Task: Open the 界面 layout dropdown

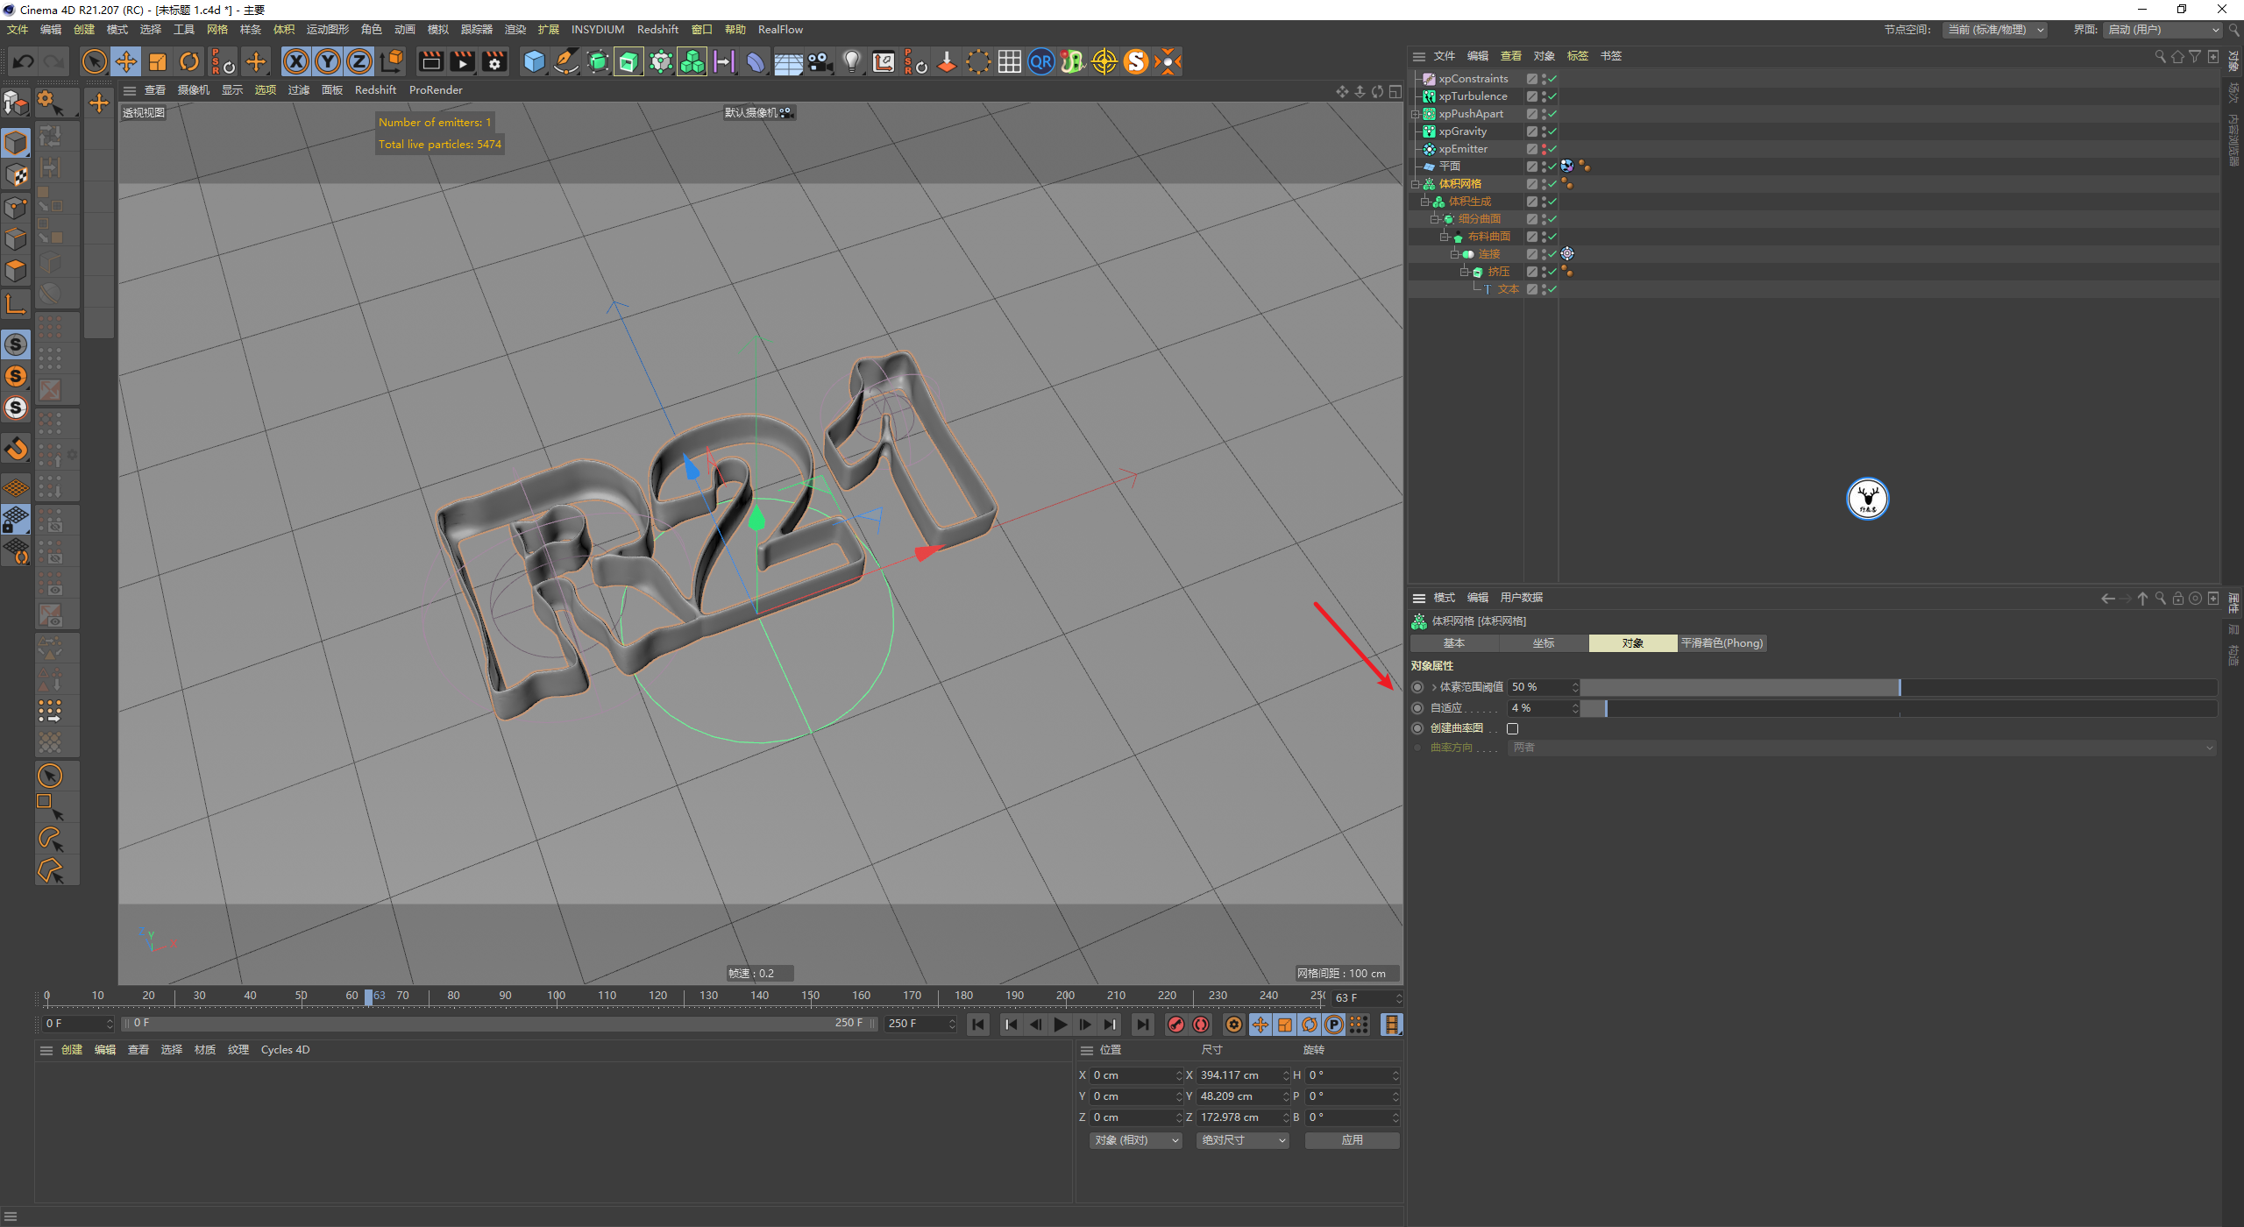Action: 2162,30
